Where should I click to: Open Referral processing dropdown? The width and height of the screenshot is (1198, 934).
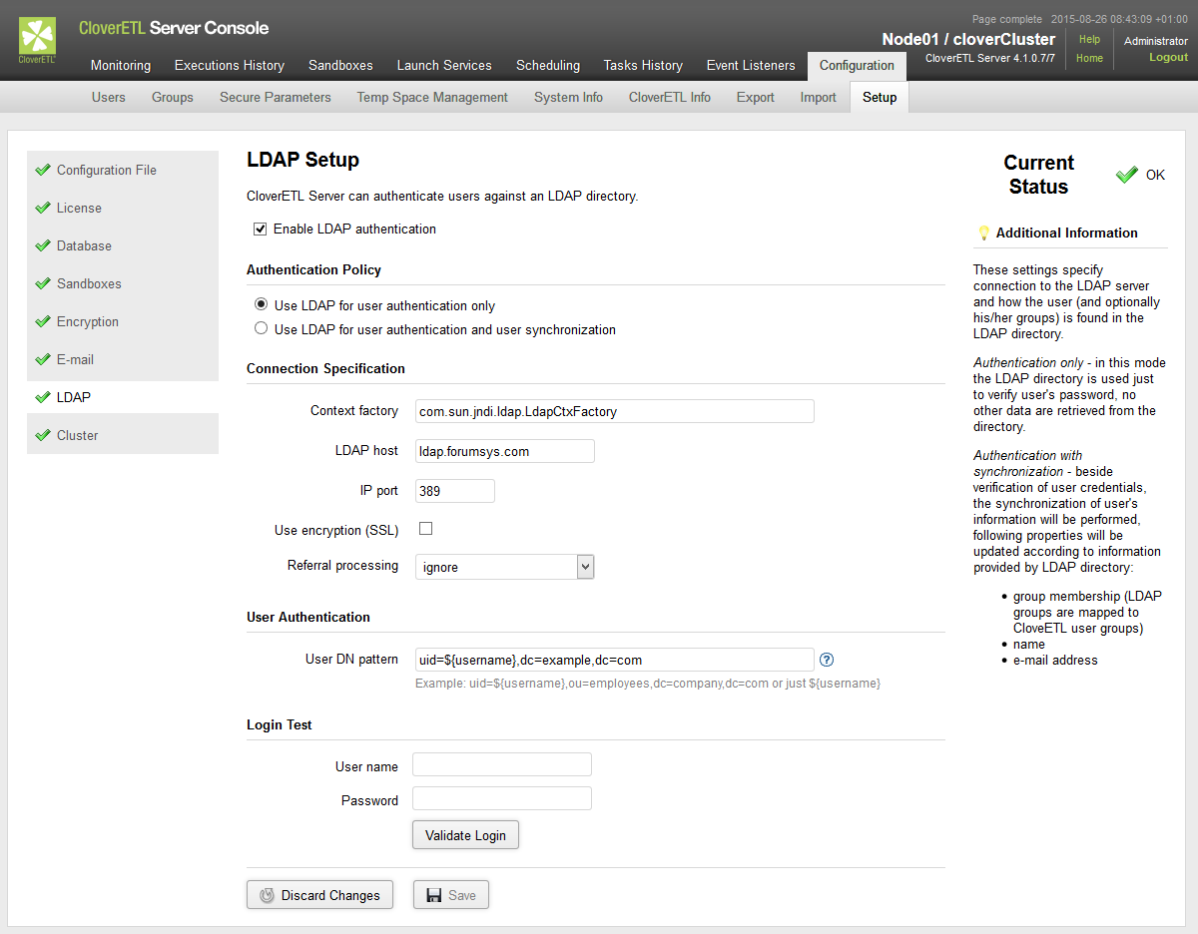coord(505,567)
